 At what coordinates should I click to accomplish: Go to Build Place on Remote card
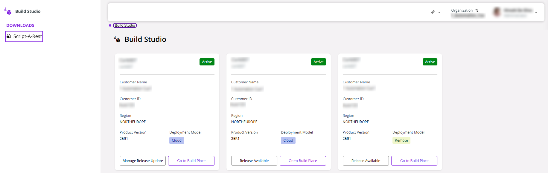[x=414, y=161]
